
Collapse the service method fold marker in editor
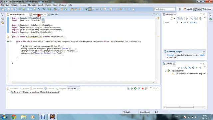tap(11, 41)
